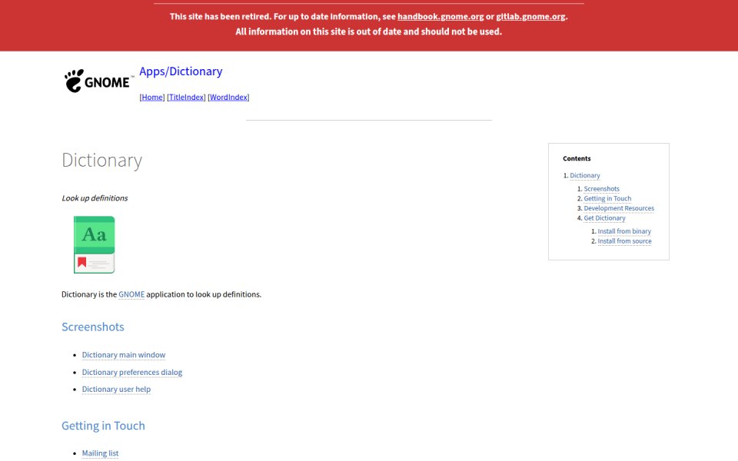Viewport: 738px width, 461px height.
Task: Jump to Getting in Touch in Contents
Action: (607, 198)
